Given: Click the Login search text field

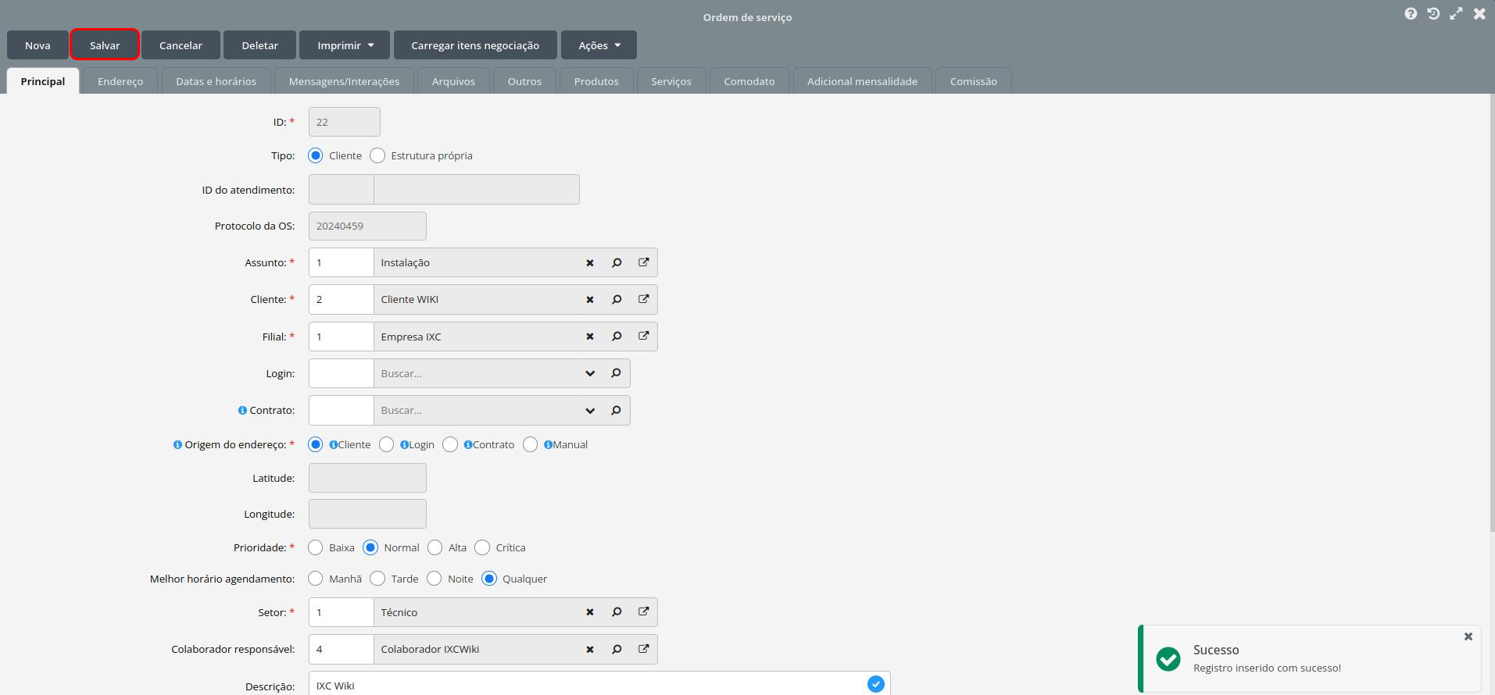Looking at the screenshot, I should tap(477, 373).
